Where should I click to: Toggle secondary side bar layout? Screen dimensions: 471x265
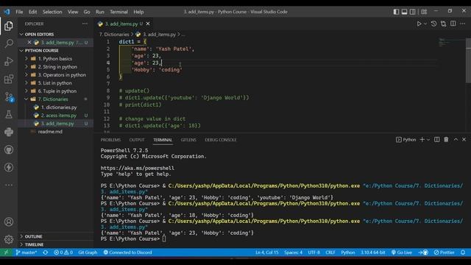[413, 12]
